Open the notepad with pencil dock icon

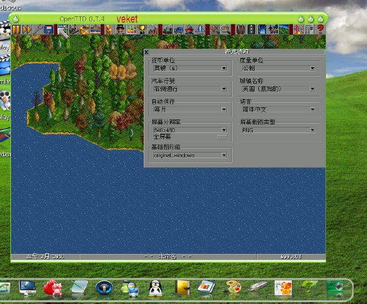click(x=79, y=287)
